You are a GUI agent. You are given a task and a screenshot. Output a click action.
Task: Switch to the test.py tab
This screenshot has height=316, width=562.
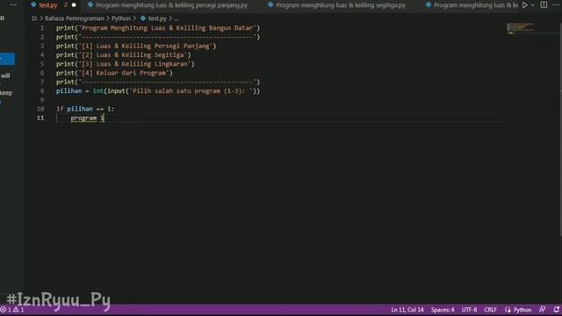coord(47,5)
